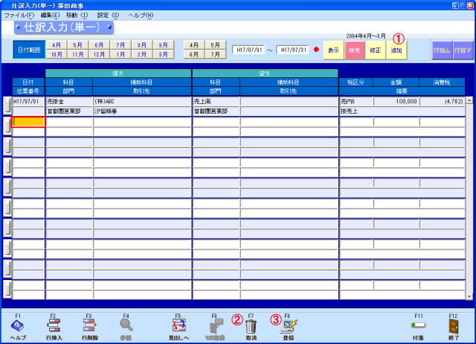Open the ヘルプ(H) menu
The image size is (476, 344).
[141, 15]
